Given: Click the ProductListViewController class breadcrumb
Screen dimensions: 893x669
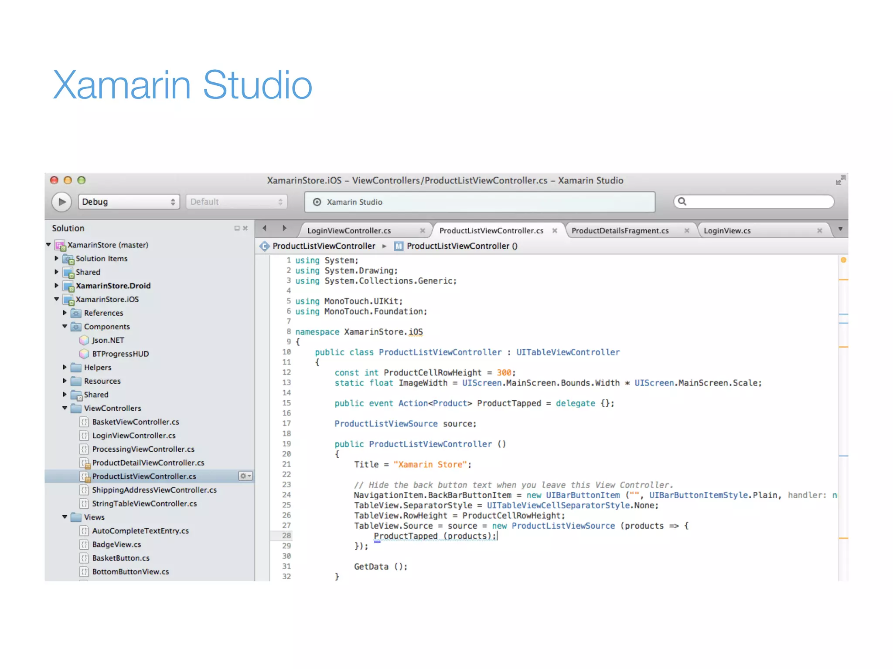Looking at the screenshot, I should point(324,246).
